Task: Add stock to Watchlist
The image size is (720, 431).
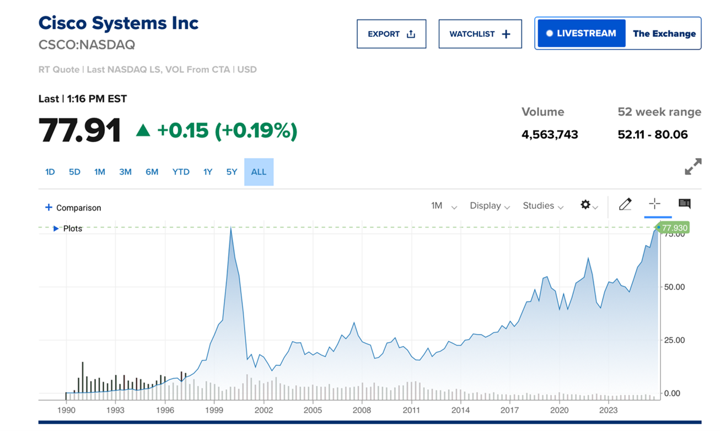Action: click(480, 34)
